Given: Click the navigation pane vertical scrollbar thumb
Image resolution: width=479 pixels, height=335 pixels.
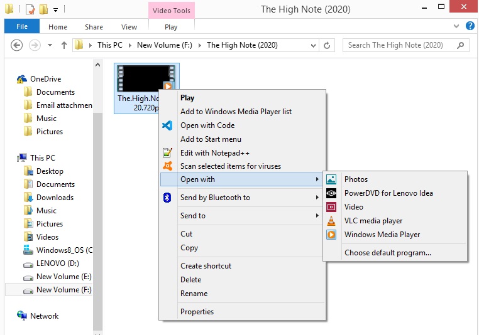Looking at the screenshot, I should [x=98, y=221].
